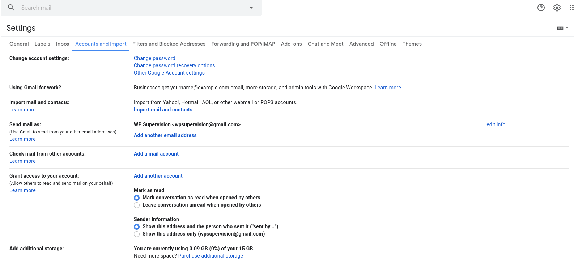
Task: Click Purchase additional storage link
Action: (211, 256)
